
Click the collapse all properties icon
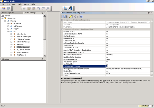coord(78,16)
